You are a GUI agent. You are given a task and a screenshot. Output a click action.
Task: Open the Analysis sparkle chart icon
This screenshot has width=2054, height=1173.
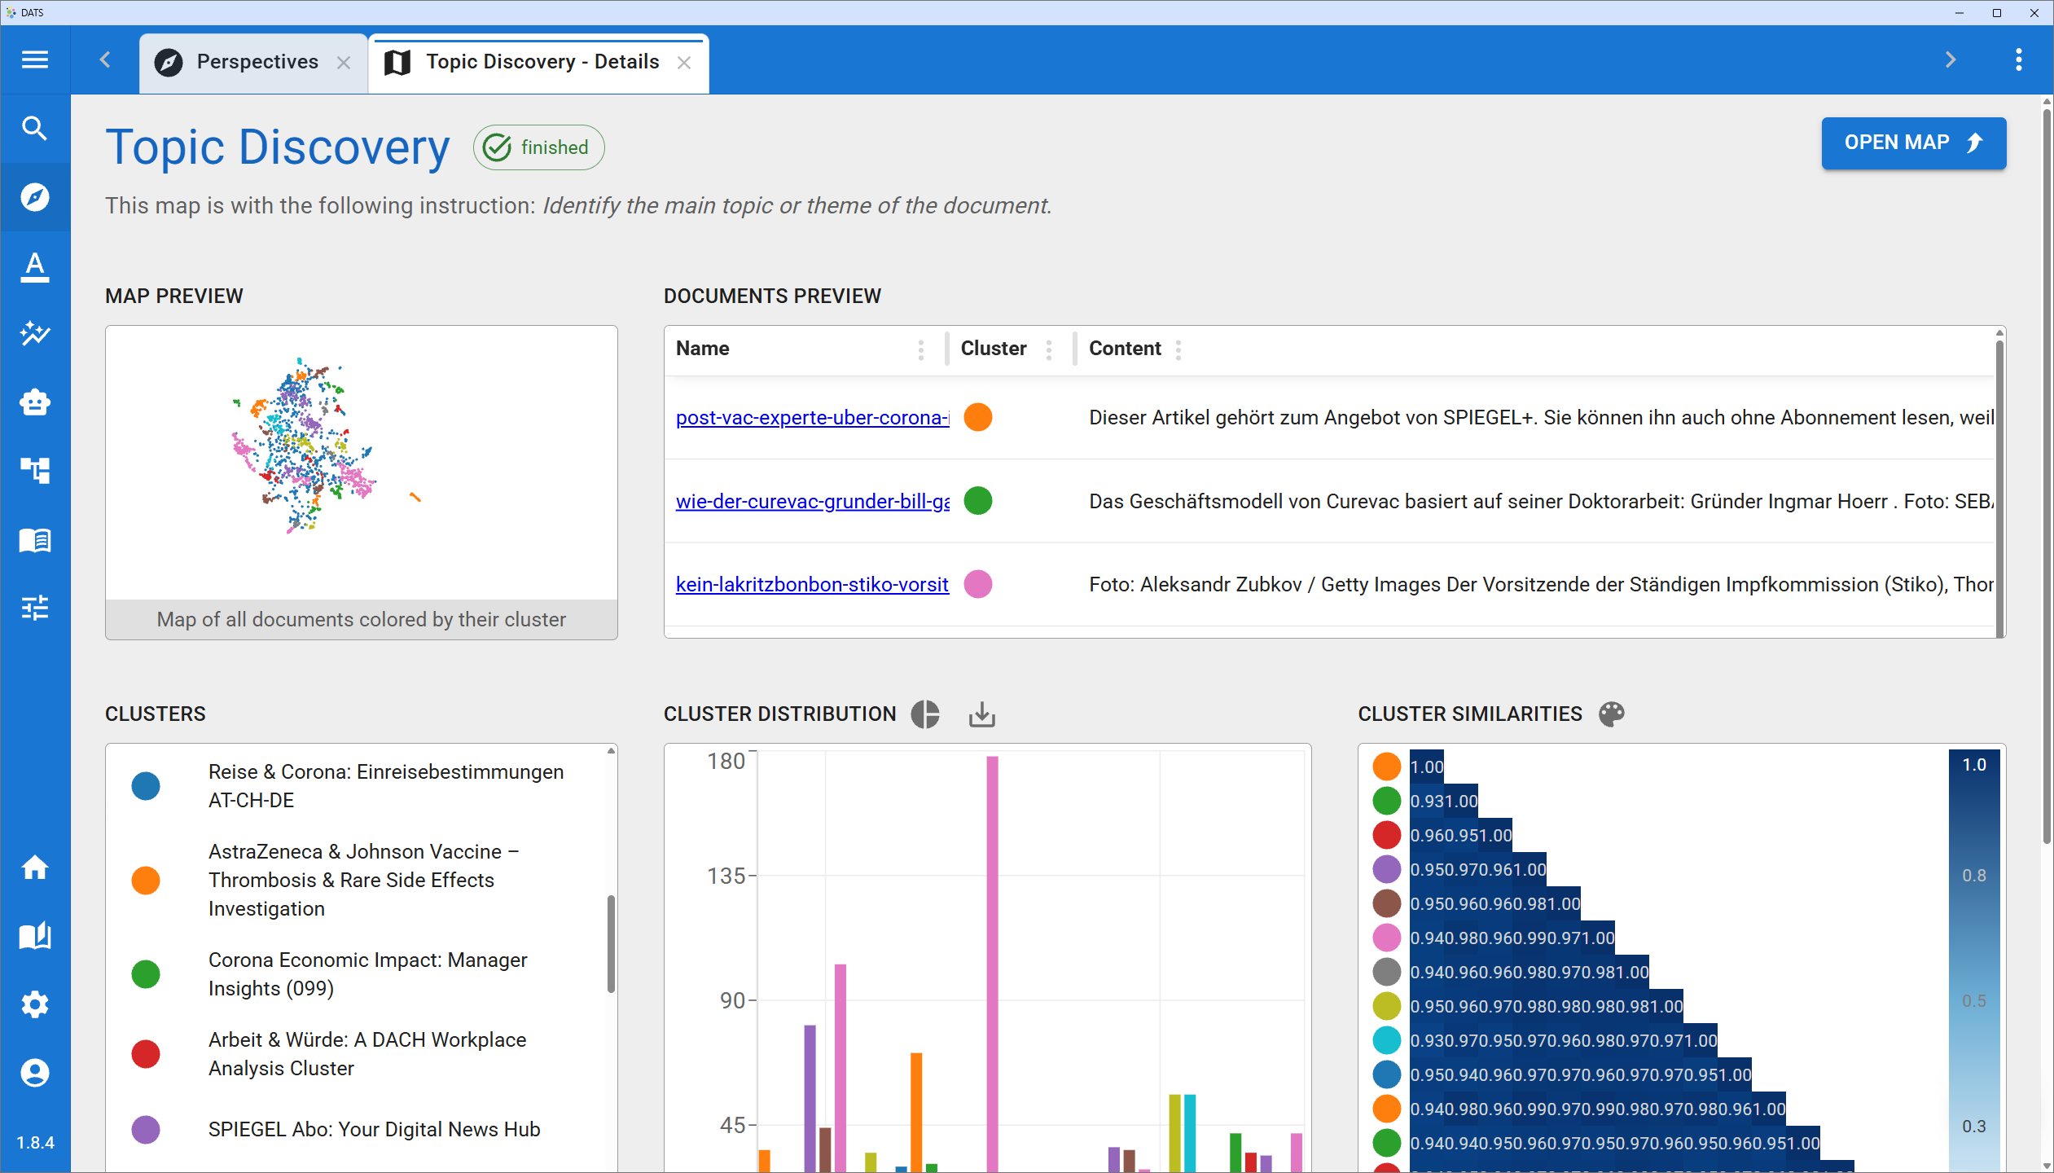pos(35,333)
